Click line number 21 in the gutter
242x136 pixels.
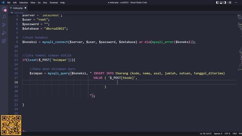[16, 96]
